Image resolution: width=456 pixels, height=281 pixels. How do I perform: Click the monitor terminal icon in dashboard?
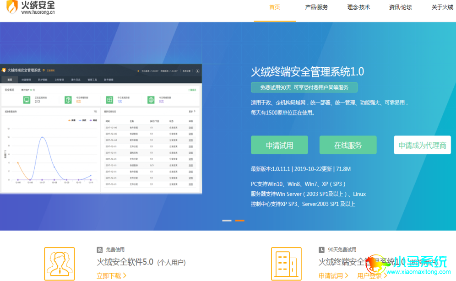point(27,100)
